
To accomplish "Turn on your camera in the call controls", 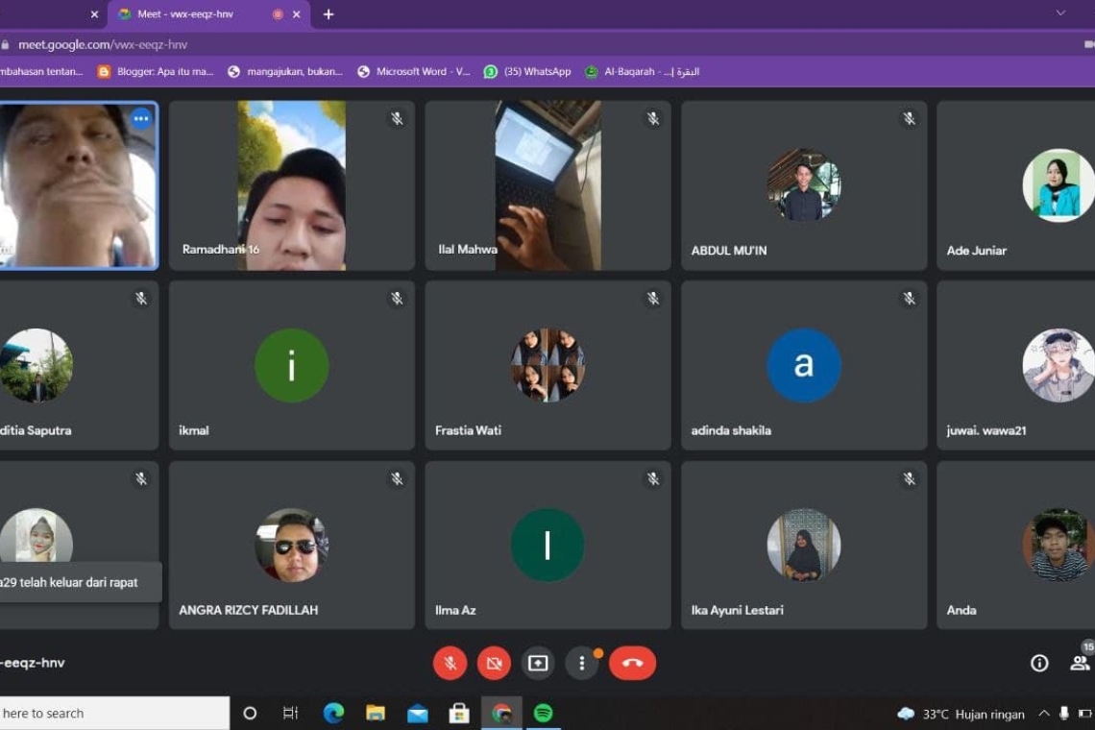I will [x=494, y=663].
